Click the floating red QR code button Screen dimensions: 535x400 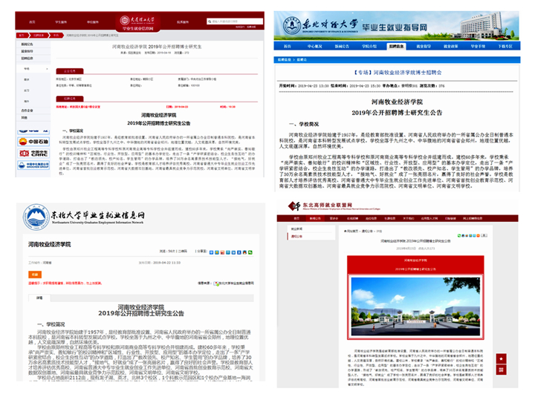point(501,370)
